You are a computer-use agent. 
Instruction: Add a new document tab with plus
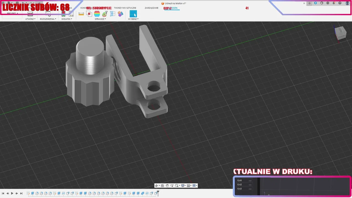309,3
